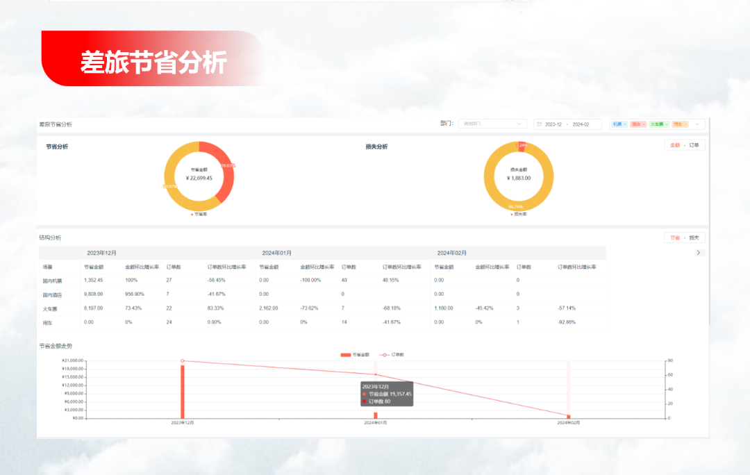This screenshot has width=750, height=475.
Task: Click the 2023年12月 bar in trend chart
Action: click(x=182, y=391)
